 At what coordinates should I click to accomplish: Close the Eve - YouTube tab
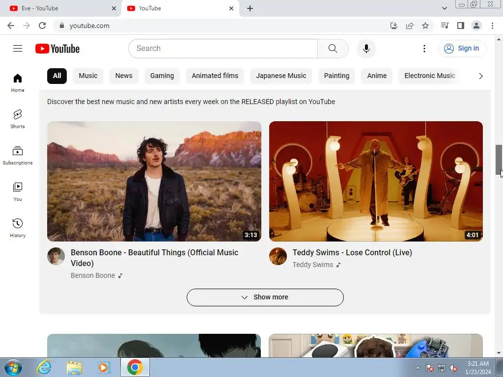[x=113, y=8]
